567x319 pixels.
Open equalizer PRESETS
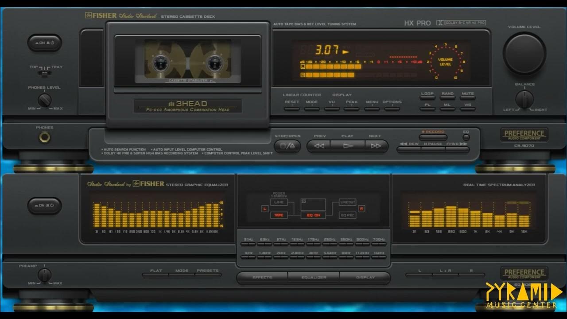click(x=208, y=275)
